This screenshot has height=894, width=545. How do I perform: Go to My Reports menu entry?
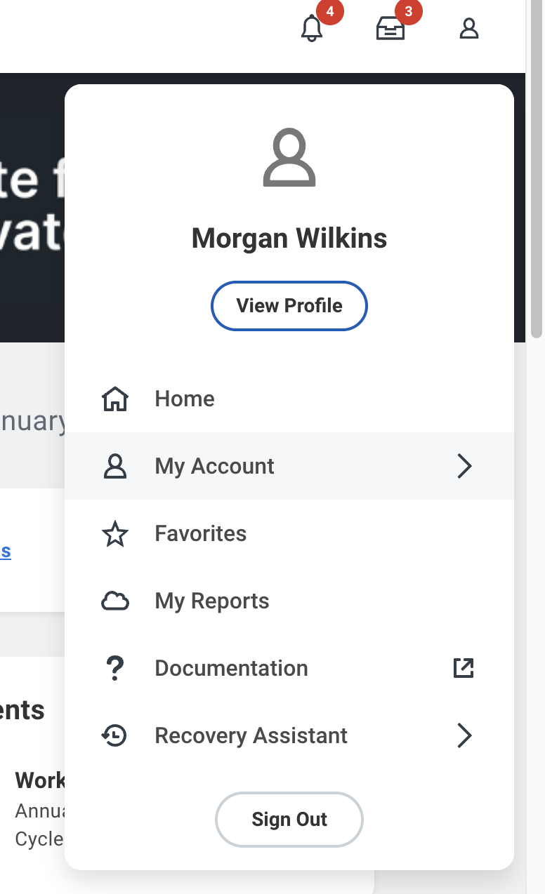pyautogui.click(x=212, y=601)
